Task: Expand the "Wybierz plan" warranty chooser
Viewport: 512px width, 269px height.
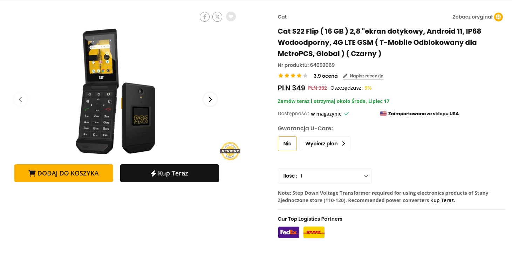Action: point(325,144)
